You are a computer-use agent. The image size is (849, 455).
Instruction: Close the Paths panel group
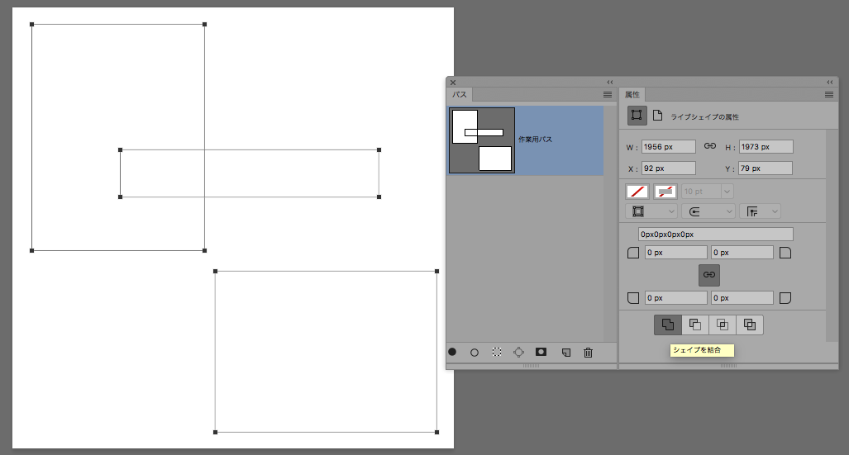pyautogui.click(x=453, y=83)
